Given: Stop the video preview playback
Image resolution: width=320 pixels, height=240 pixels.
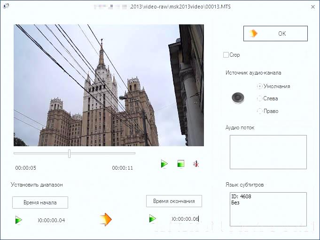Looking at the screenshot, I should click(181, 164).
